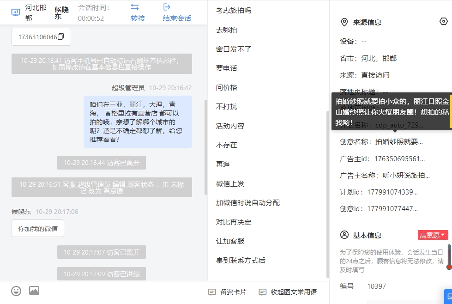Viewport: 452px width, 304px height.
Task: Choose the 再追 quick reply
Action: 223,164
